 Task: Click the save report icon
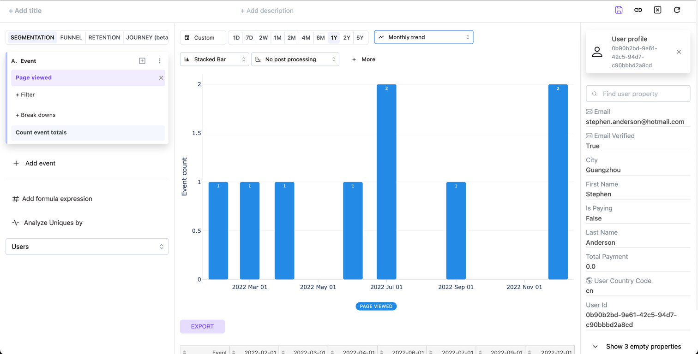tap(619, 10)
